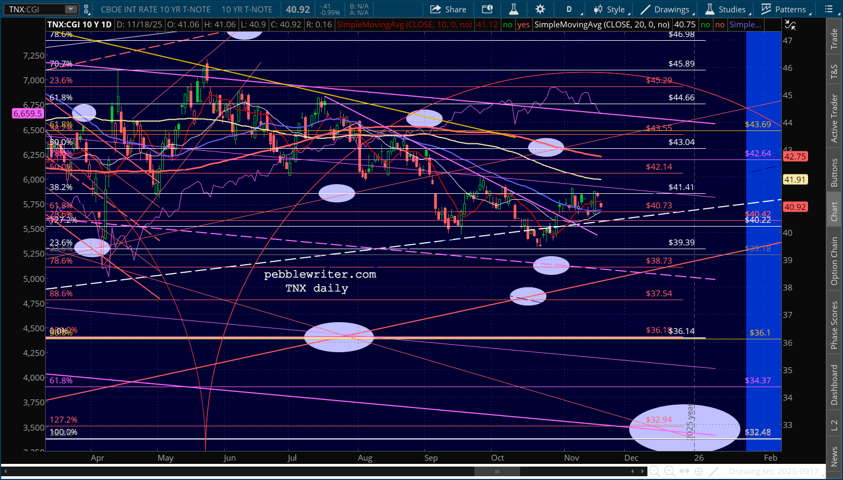Click the pink 6,659.5 left-axis bubble
The image size is (843, 480).
(27, 113)
